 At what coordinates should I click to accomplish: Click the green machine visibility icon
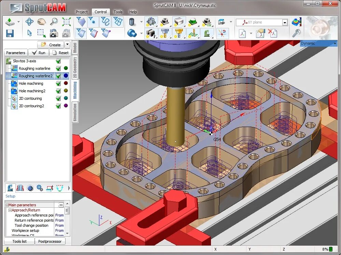(207, 33)
